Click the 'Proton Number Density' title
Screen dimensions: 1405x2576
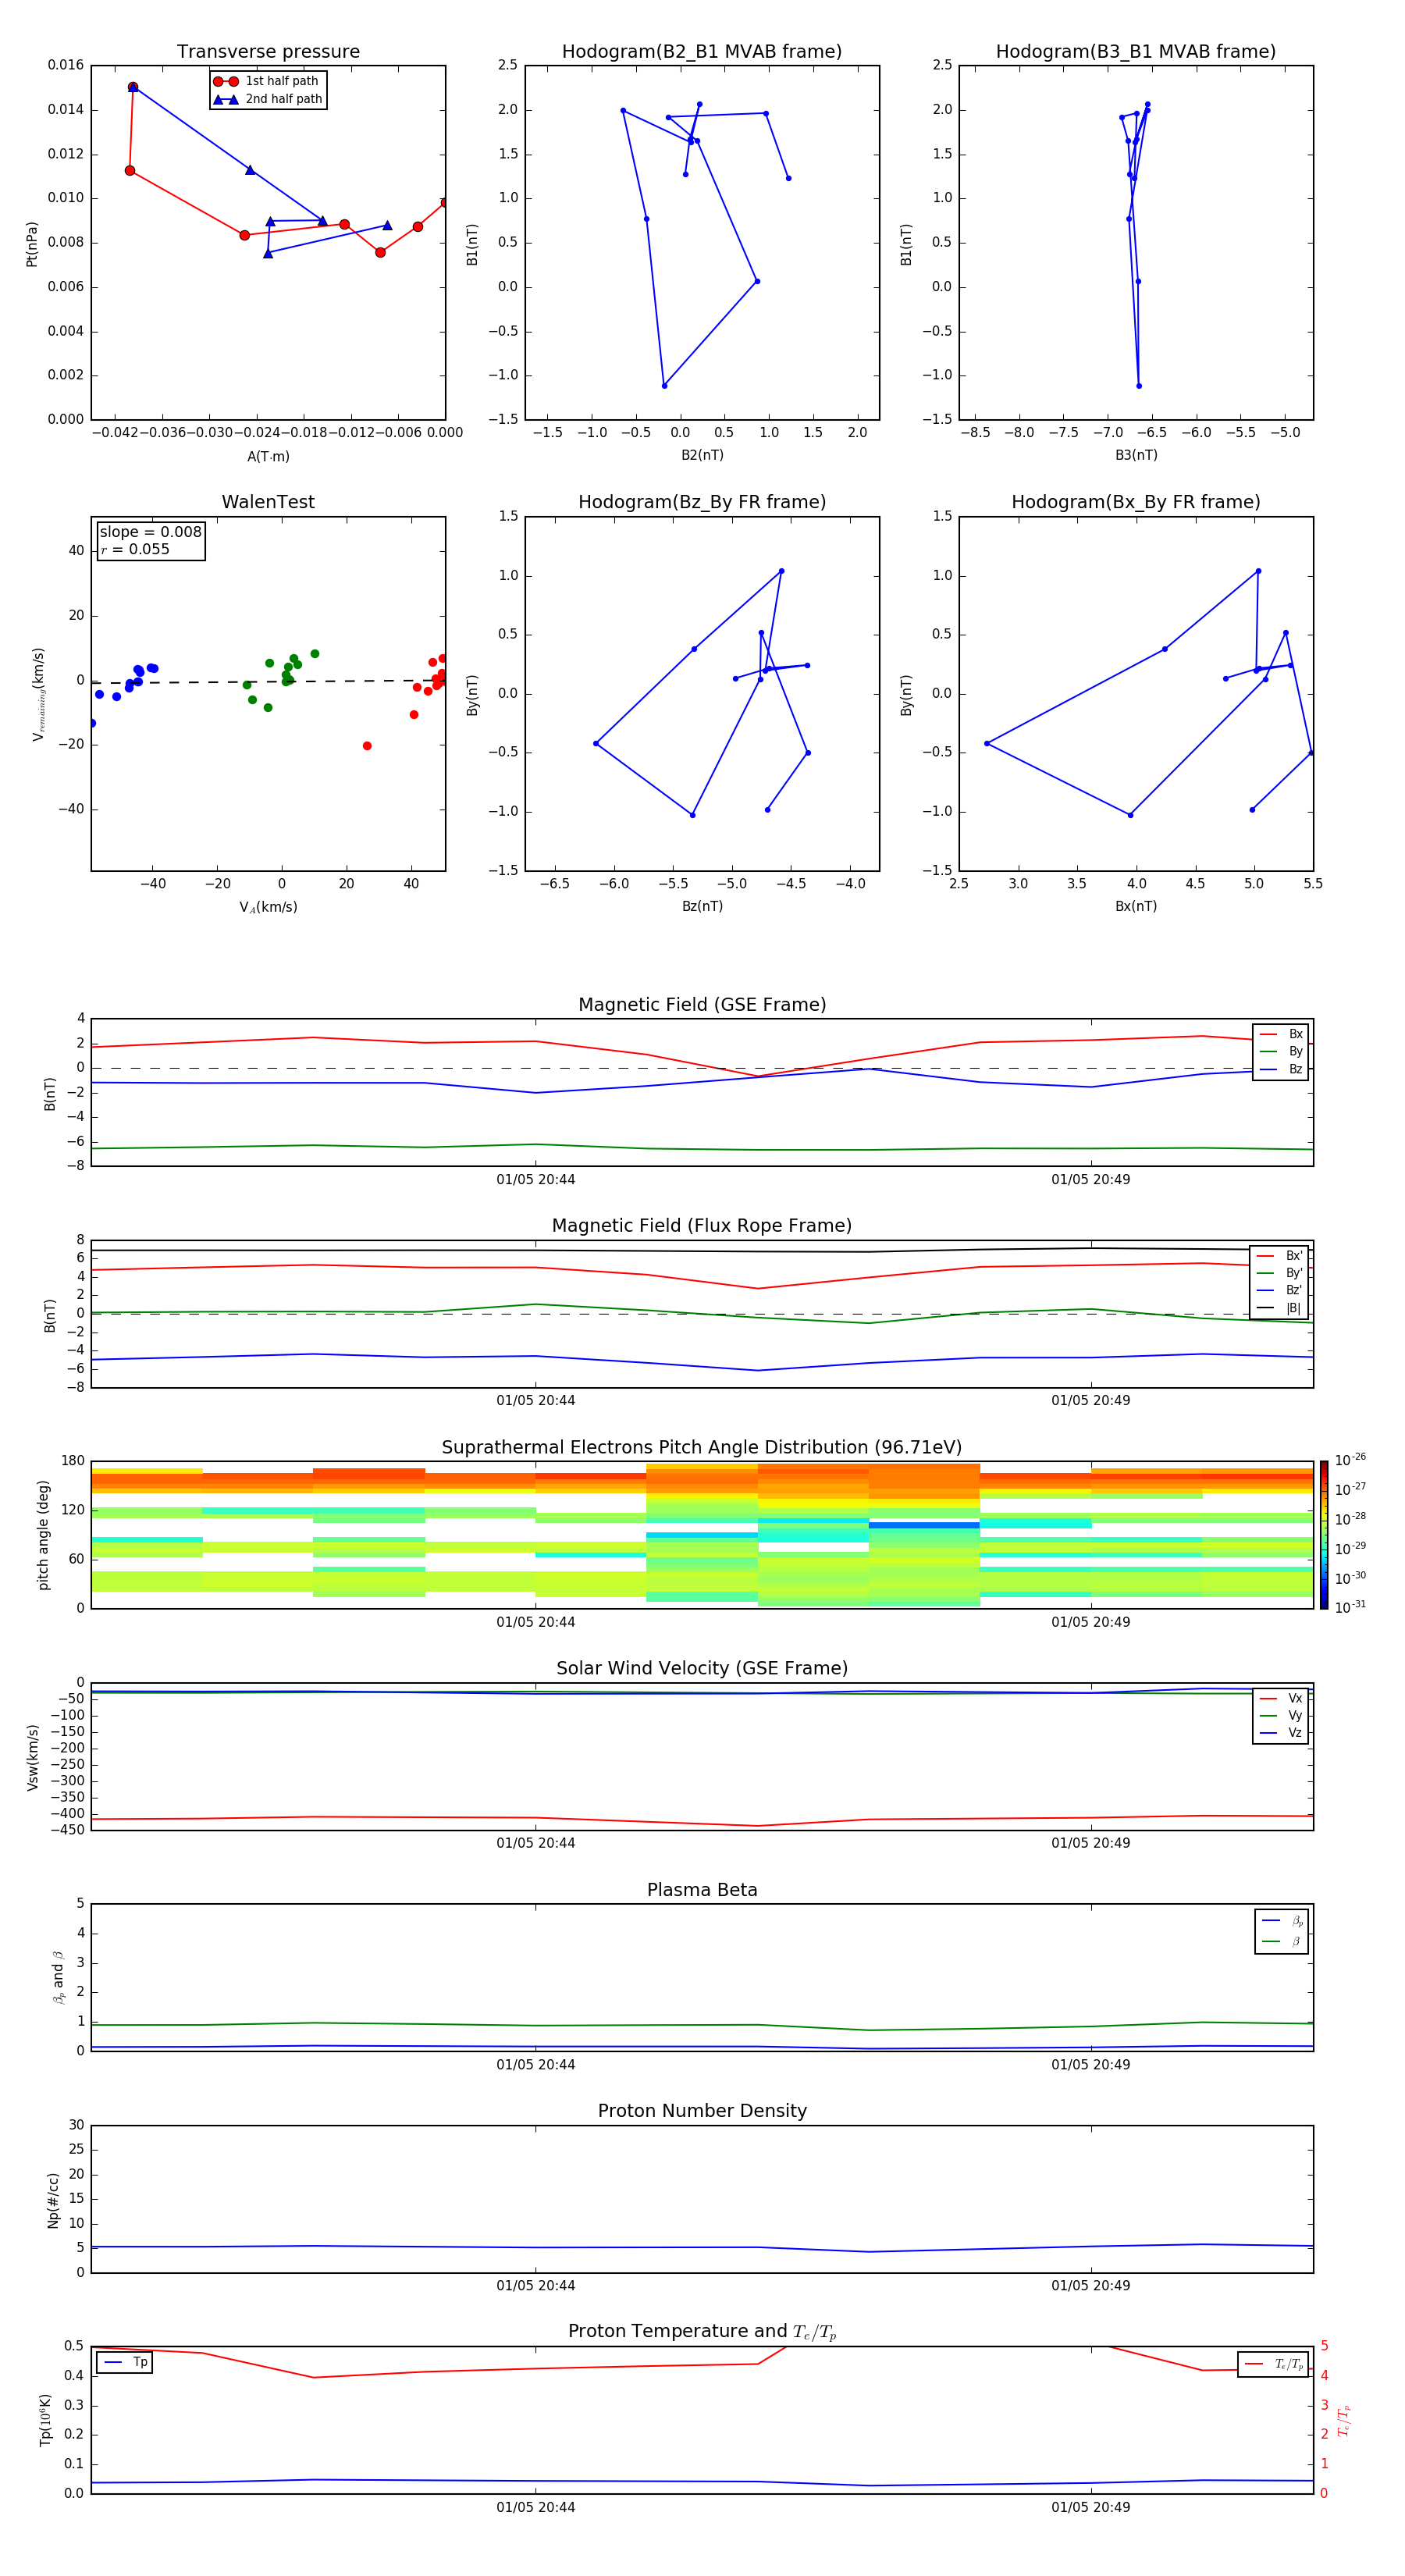702,2111
